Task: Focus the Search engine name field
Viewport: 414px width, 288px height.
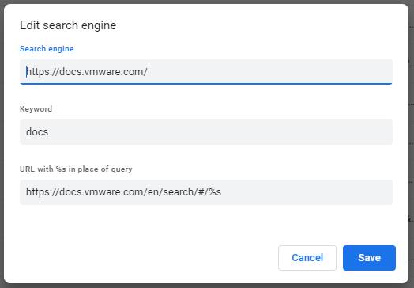Action: (206, 72)
